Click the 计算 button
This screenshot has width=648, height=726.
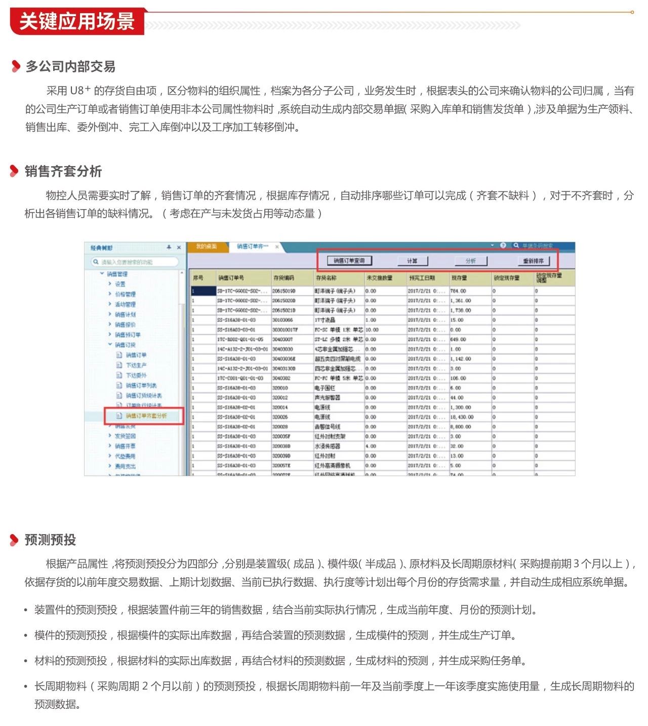coord(413,261)
